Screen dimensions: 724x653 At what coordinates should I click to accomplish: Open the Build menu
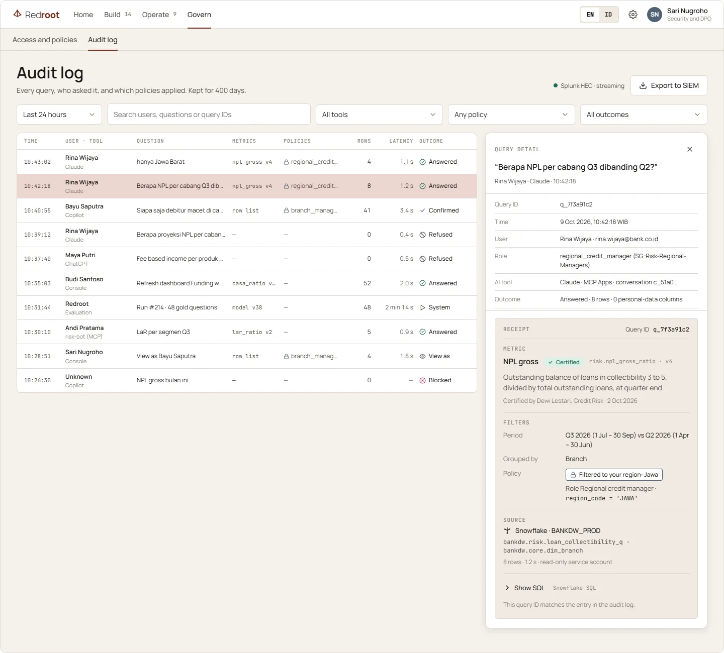coord(118,15)
